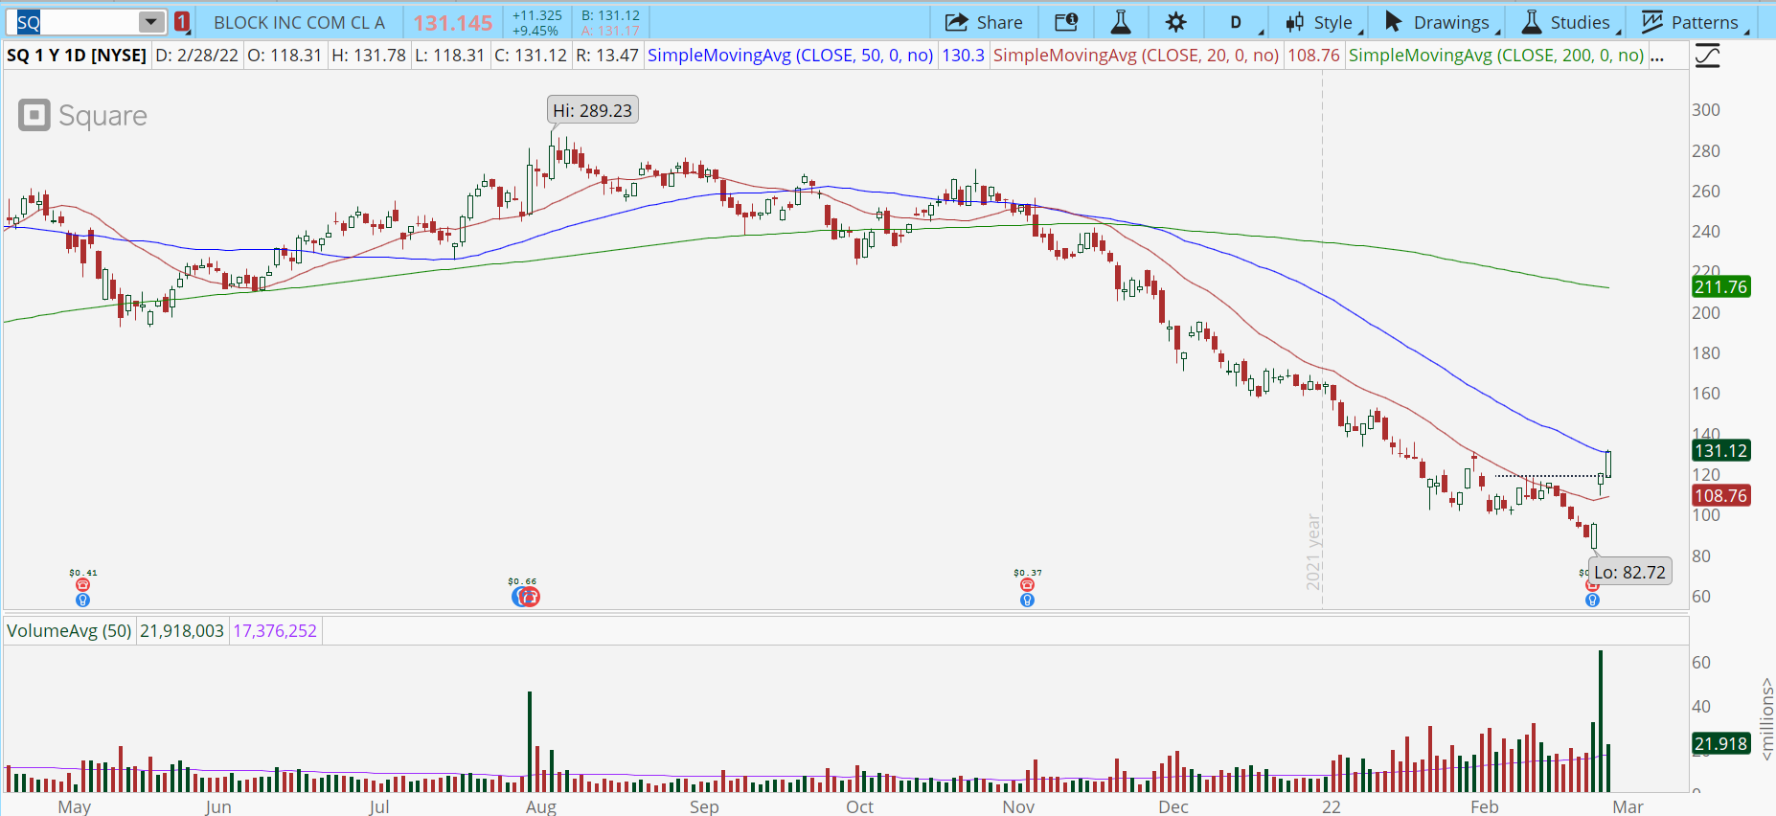Click the red number 1 link icon
The height and width of the screenshot is (816, 1776).
(182, 22)
